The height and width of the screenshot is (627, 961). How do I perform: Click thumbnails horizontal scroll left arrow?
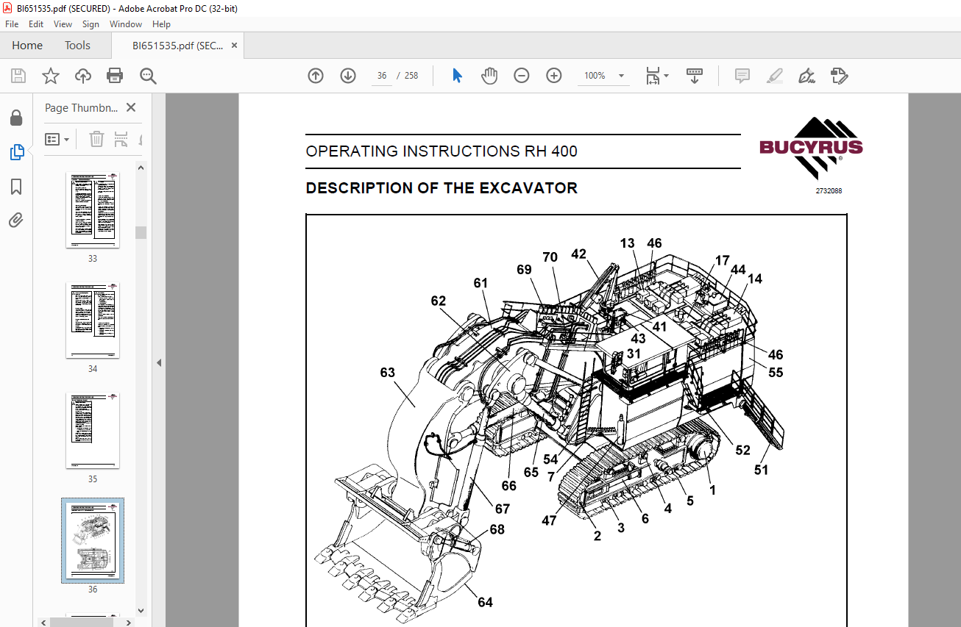coord(44,622)
